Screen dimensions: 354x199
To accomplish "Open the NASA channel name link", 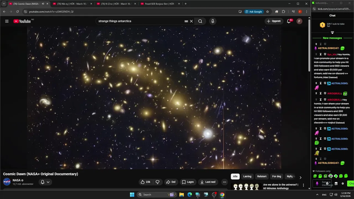I will (17, 180).
